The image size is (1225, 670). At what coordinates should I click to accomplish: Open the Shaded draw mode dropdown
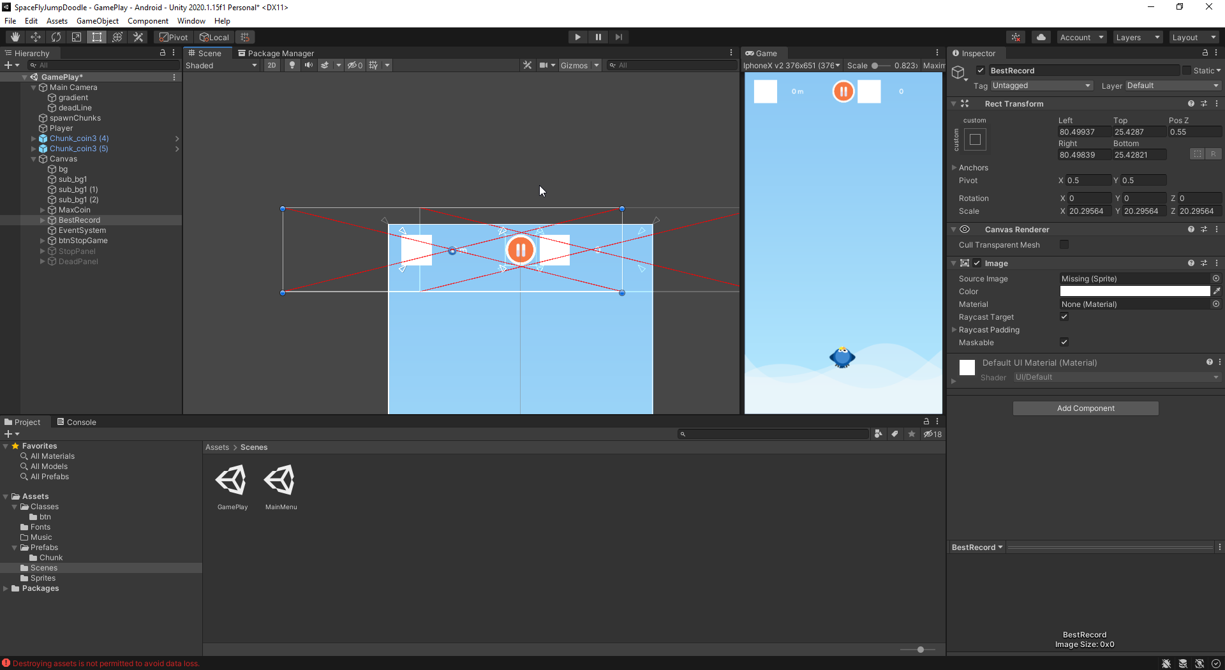(221, 65)
